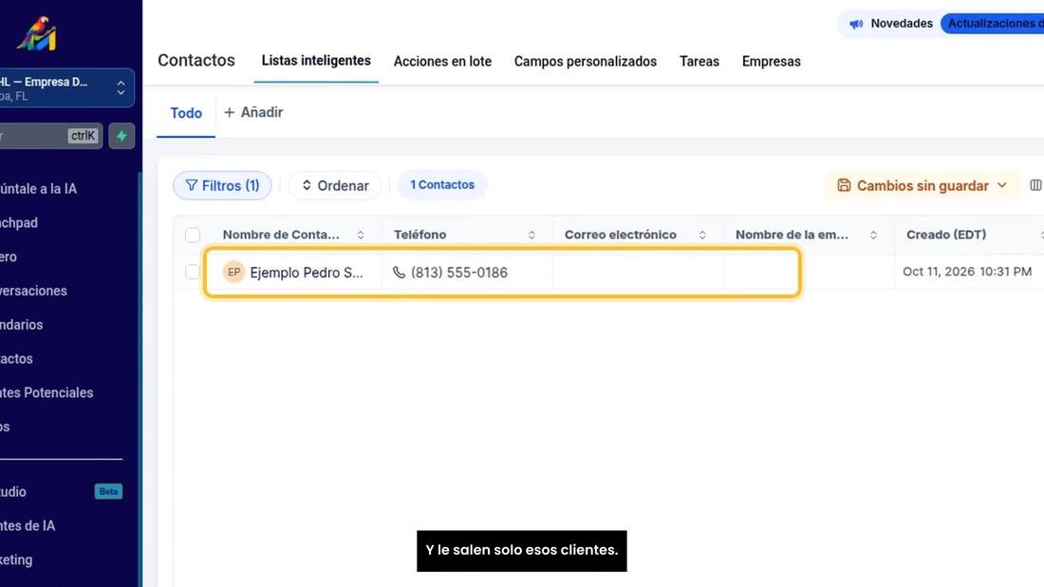Open the Filtros (1) panel
The height and width of the screenshot is (587, 1044).
pyautogui.click(x=222, y=185)
